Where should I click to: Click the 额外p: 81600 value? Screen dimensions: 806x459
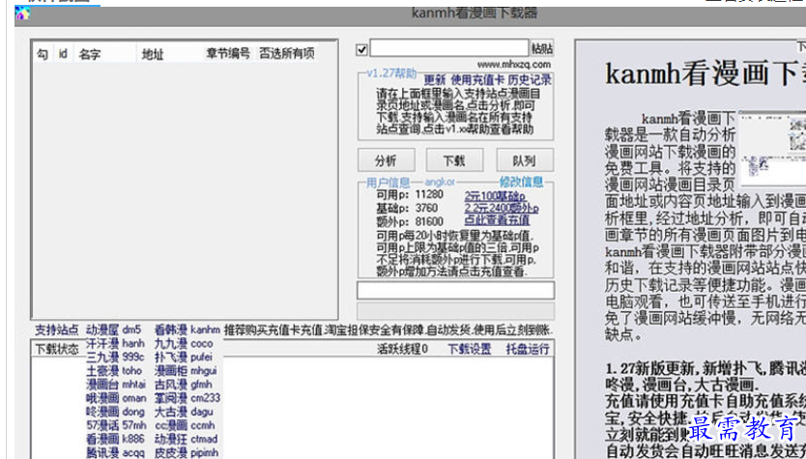point(410,221)
